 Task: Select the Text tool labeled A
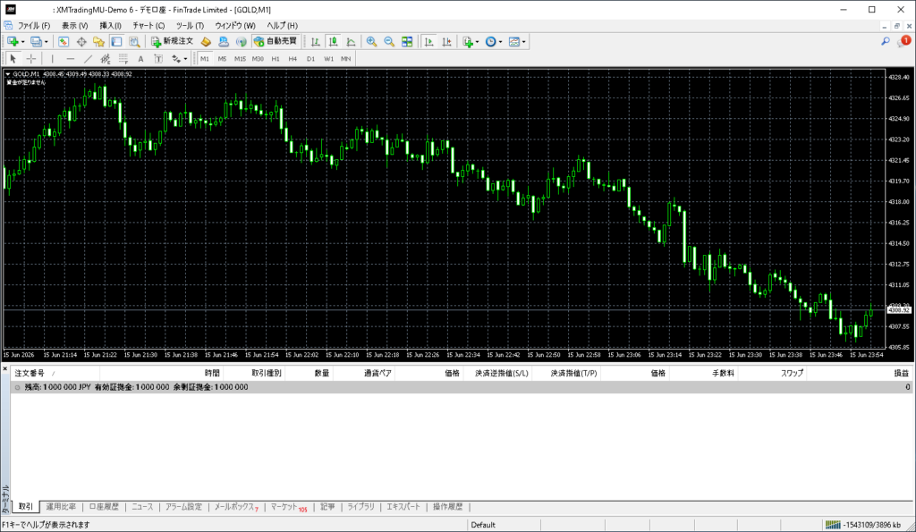tap(140, 58)
